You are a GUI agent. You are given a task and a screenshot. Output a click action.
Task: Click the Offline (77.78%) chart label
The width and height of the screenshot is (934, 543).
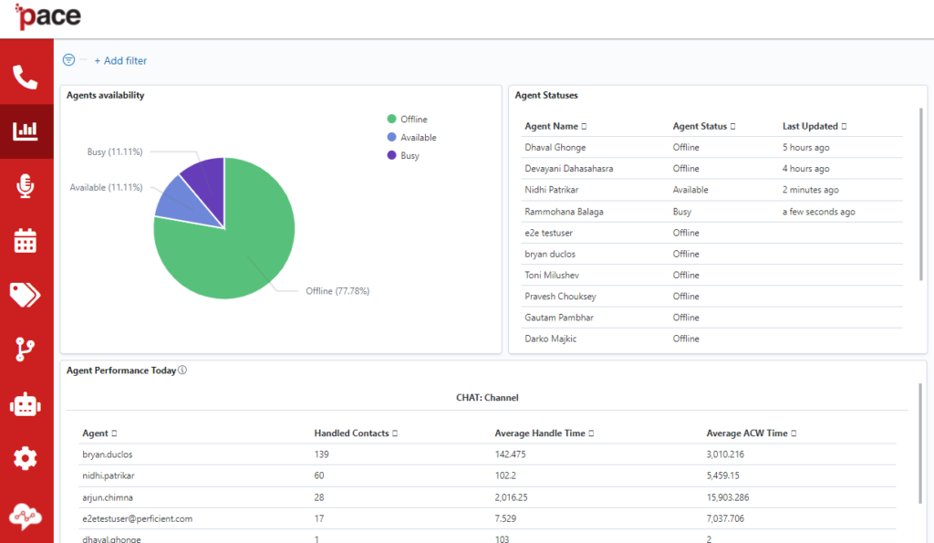337,291
